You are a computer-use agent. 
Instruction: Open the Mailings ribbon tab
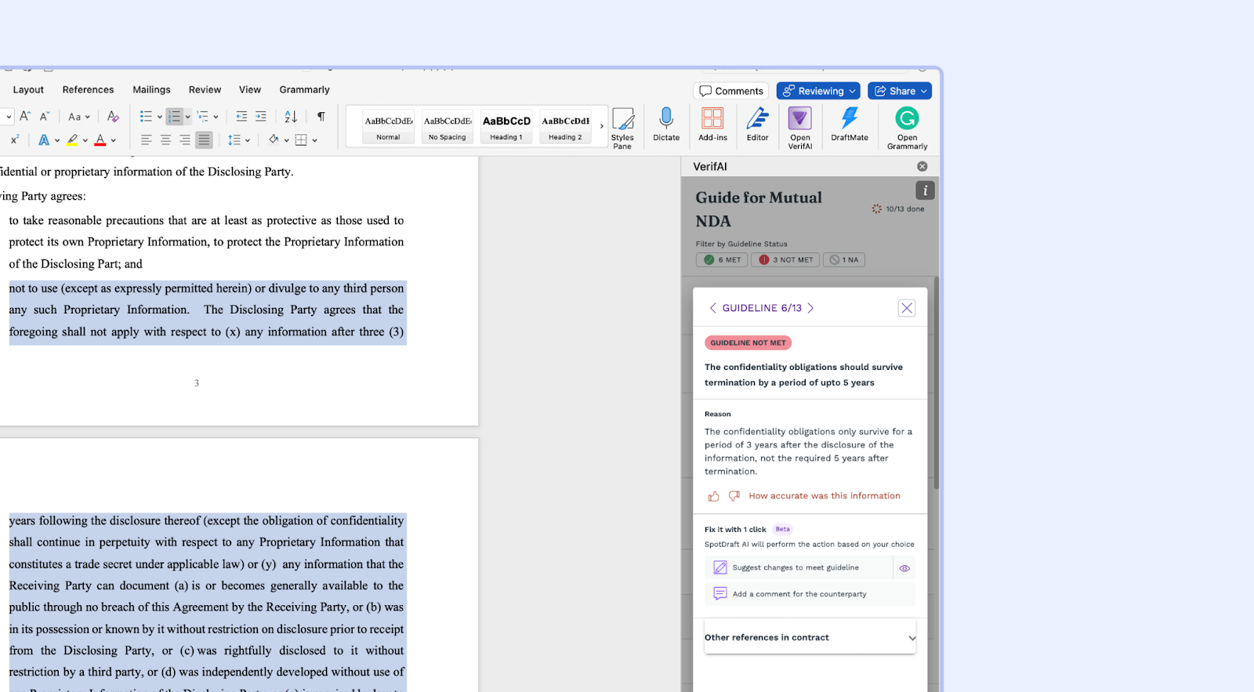click(x=151, y=90)
